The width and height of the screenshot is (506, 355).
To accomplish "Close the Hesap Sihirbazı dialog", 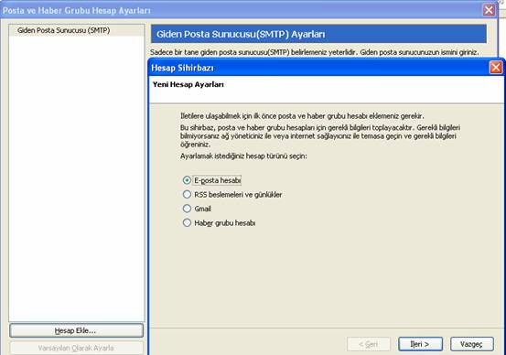I will point(496,68).
